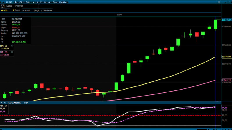Viewport: 232px width, 130px height.
Task: Click the save floppy disk icon
Action: 2,6
